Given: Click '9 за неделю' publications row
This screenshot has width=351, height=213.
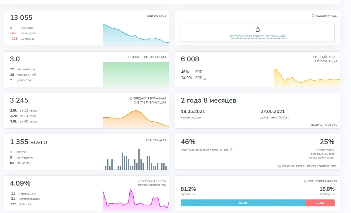Looking at the screenshot, I should [x=22, y=157].
